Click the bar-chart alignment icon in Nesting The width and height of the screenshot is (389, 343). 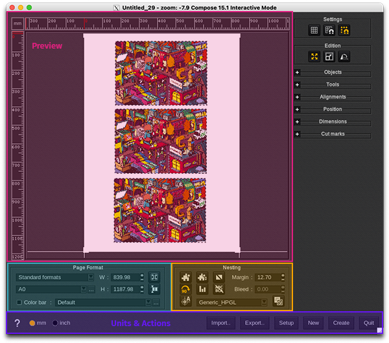(202, 289)
